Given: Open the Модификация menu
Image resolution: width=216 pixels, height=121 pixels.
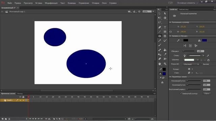Looking at the screenshot, I should pos(51,3).
